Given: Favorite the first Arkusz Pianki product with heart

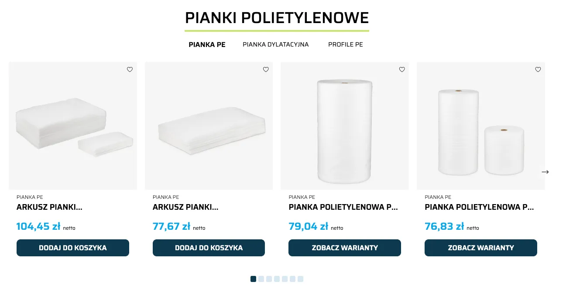Looking at the screenshot, I should tap(130, 70).
